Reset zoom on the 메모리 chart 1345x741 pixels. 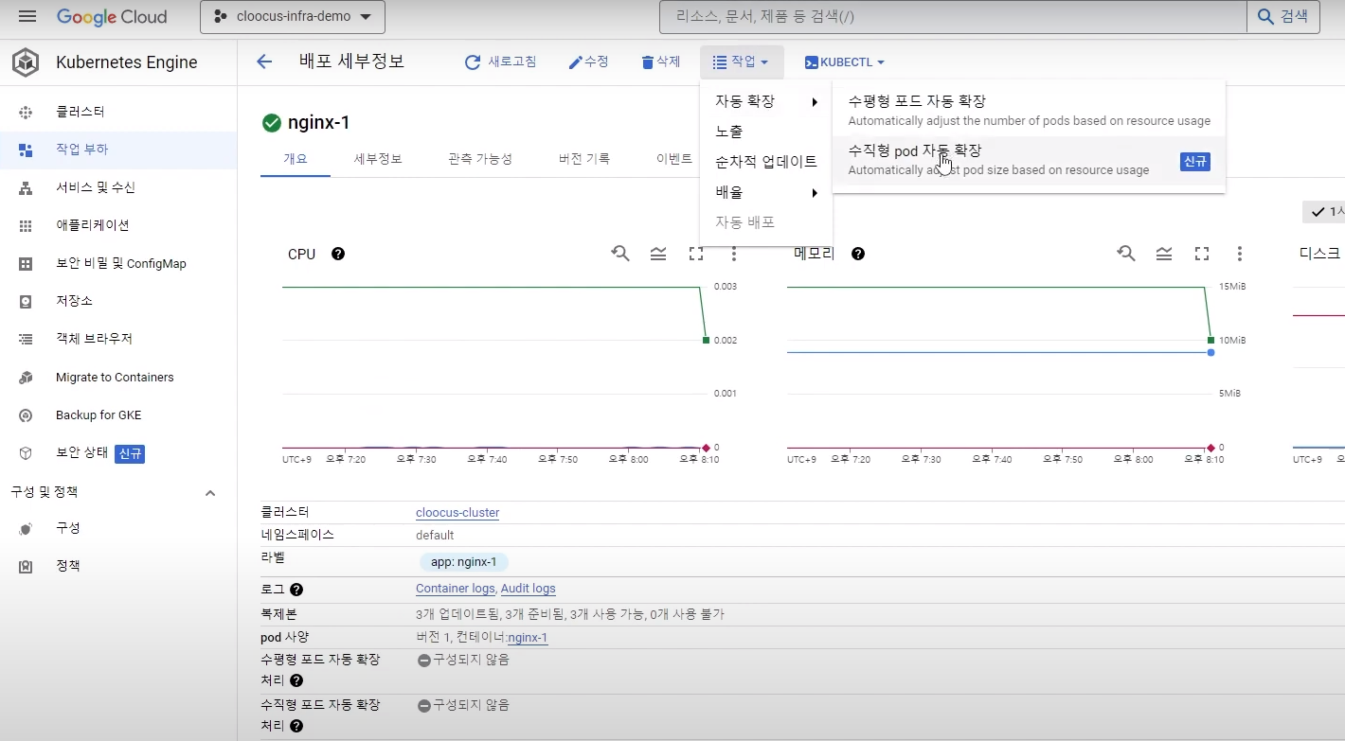(x=1126, y=254)
